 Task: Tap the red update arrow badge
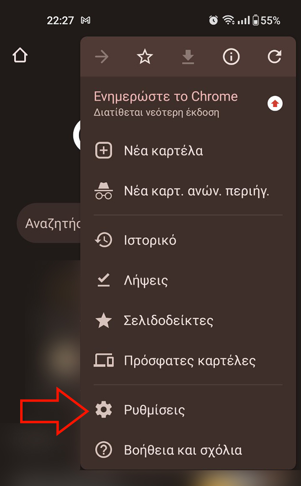click(x=275, y=104)
